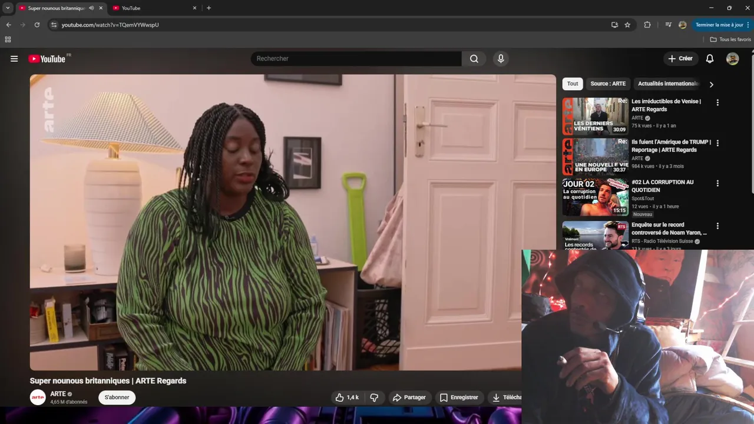Like the video with thumbs up
This screenshot has width=754, height=424.
pyautogui.click(x=347, y=397)
